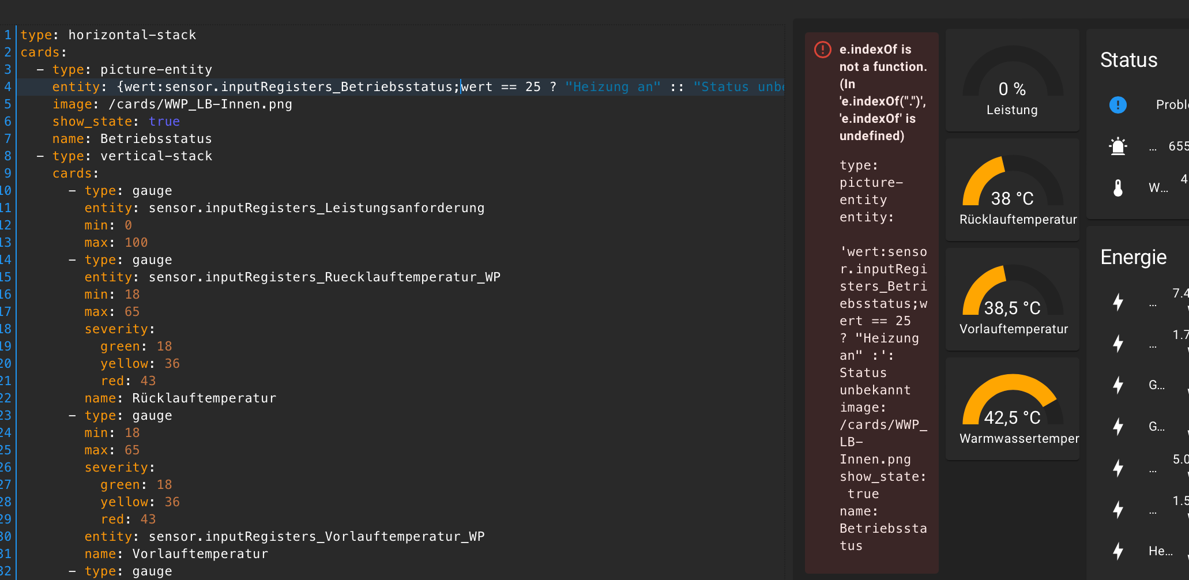Click the "Probl..." entity row in Status
This screenshot has width=1189, height=580.
[1172, 105]
